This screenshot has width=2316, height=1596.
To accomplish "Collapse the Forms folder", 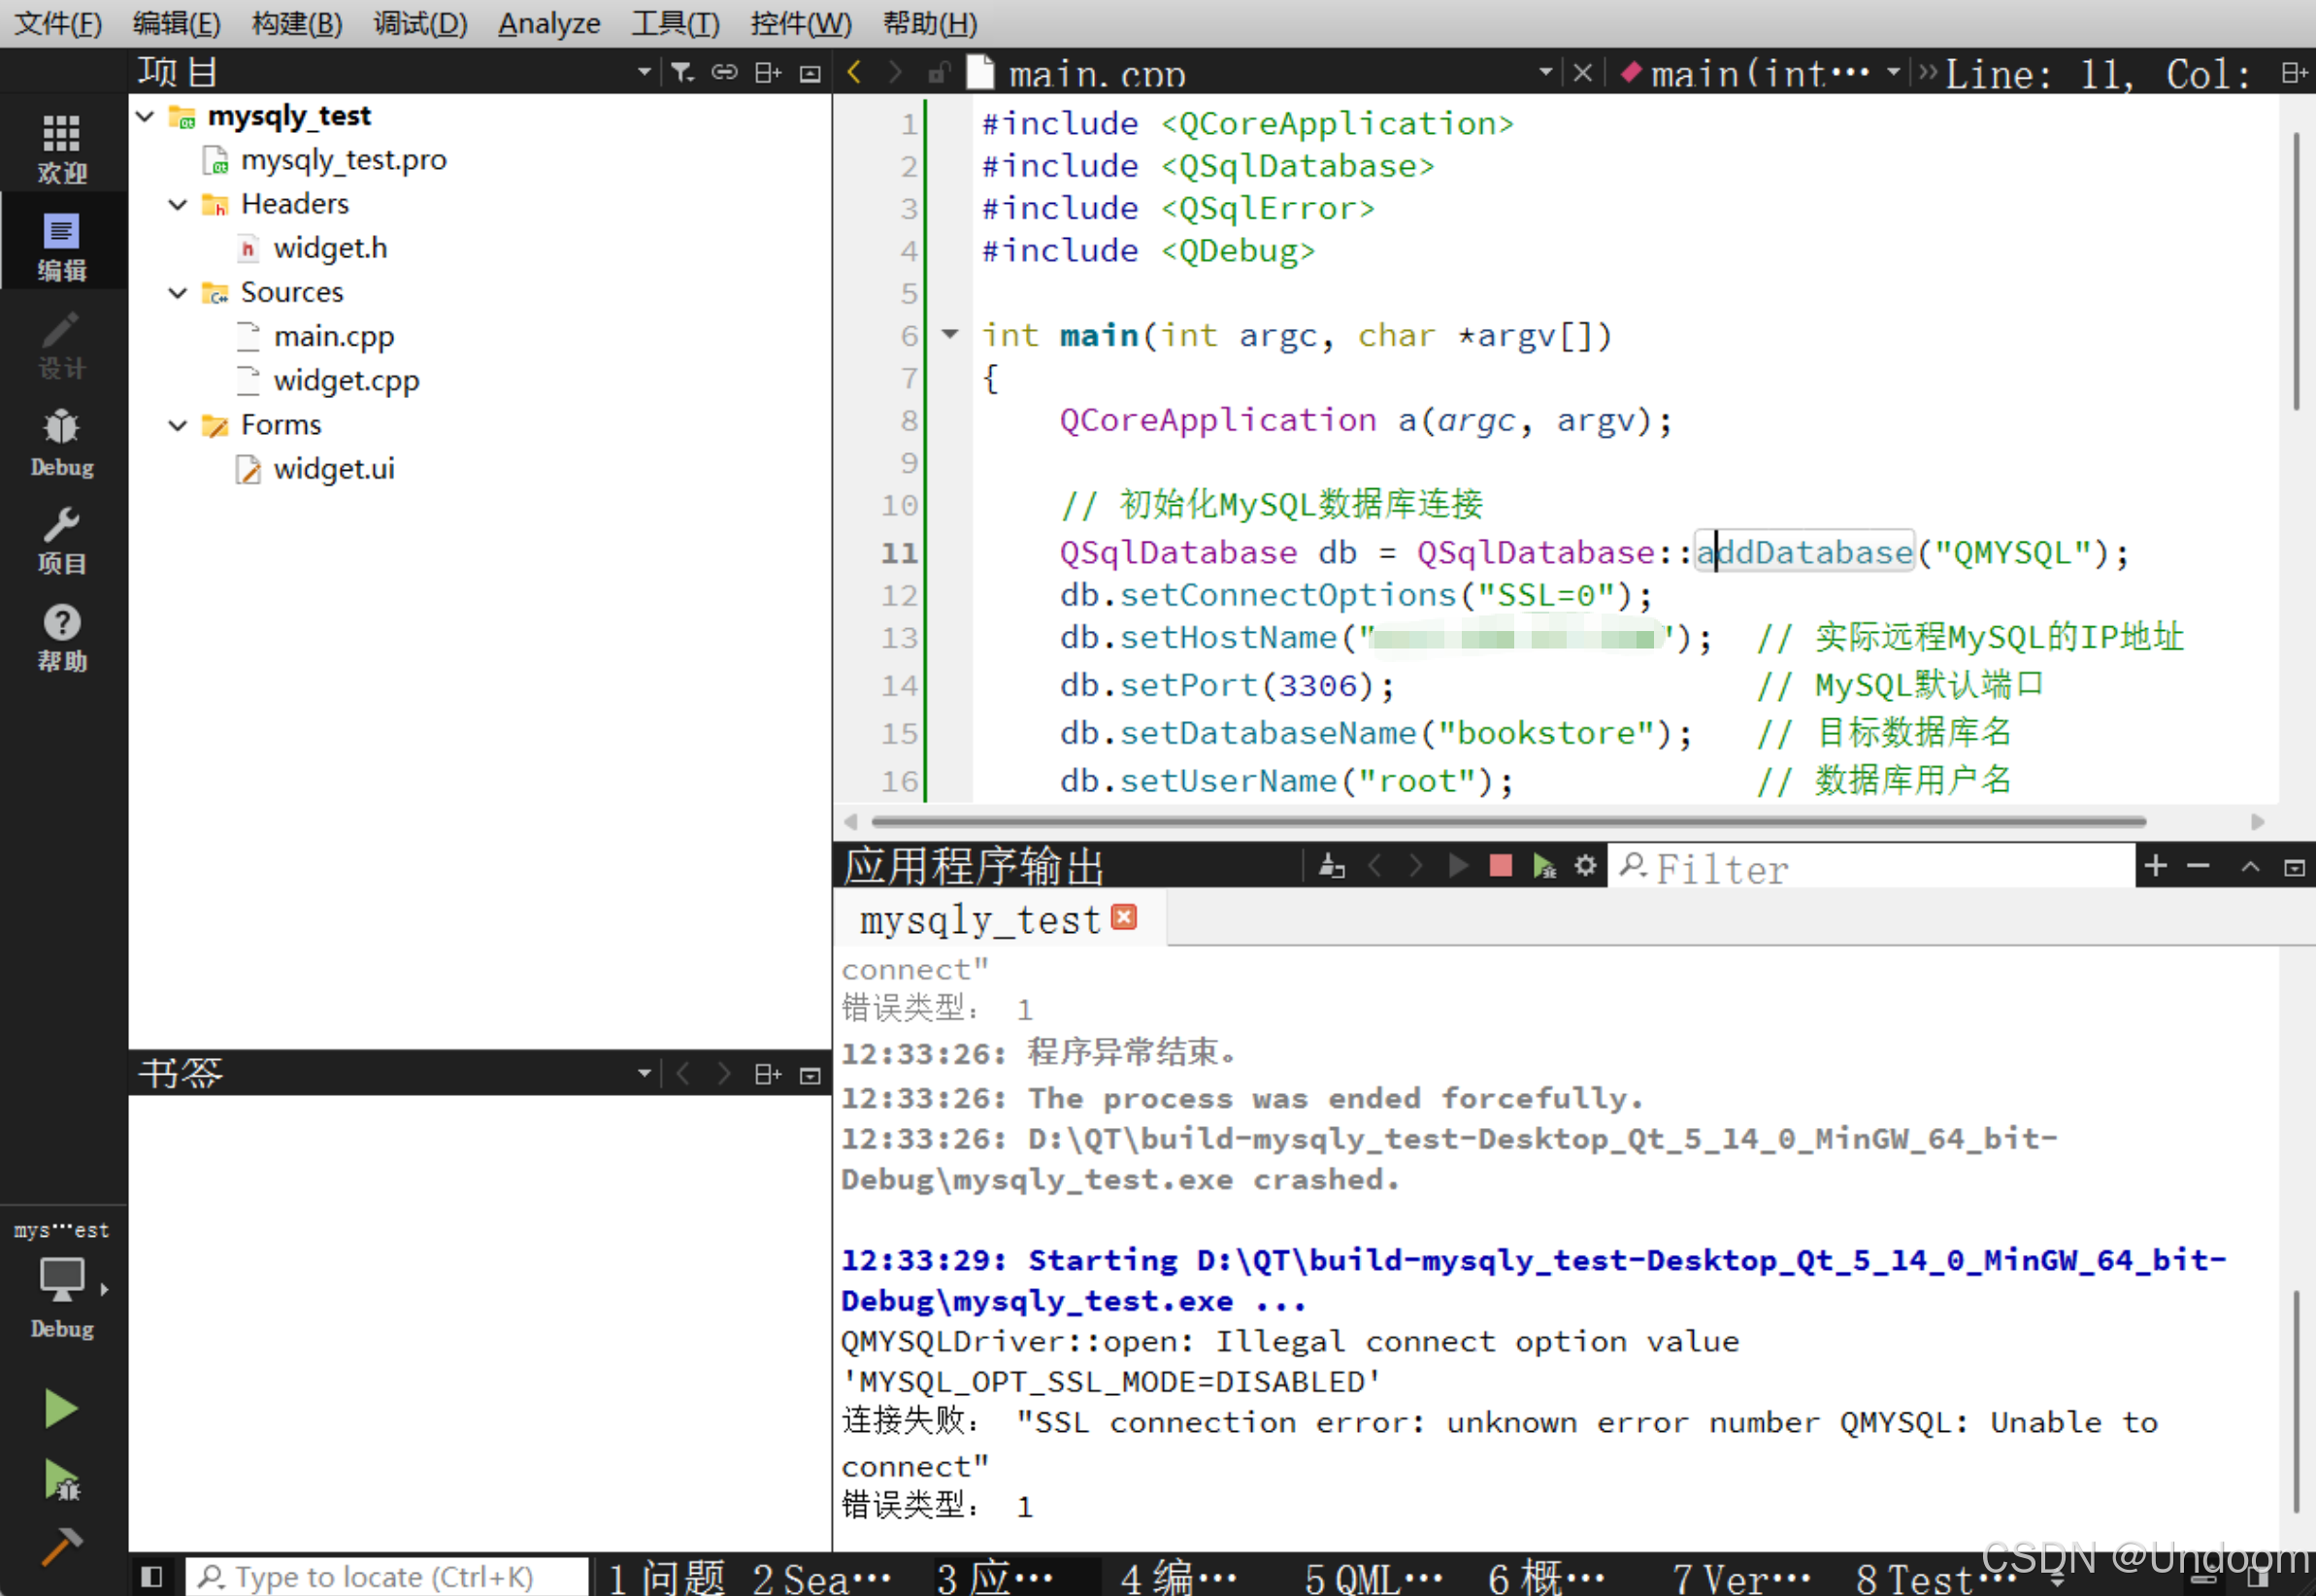I will tap(178, 425).
